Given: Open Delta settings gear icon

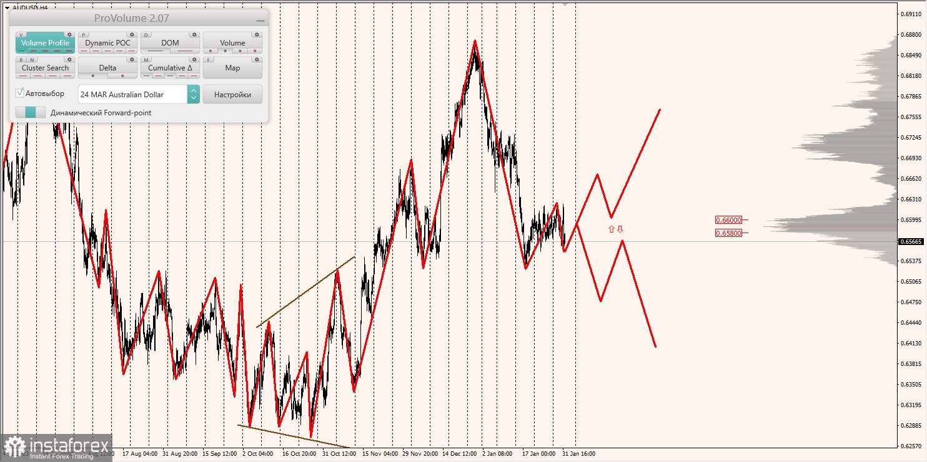Looking at the screenshot, I should [132, 59].
